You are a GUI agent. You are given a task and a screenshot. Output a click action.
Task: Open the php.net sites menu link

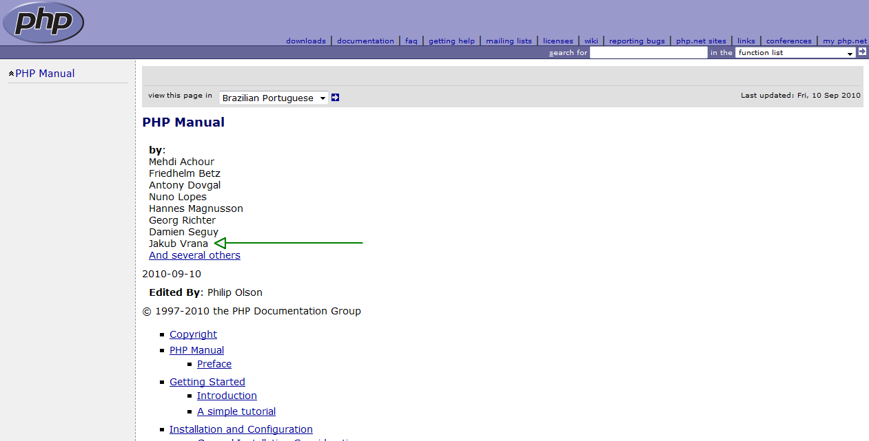pos(701,41)
